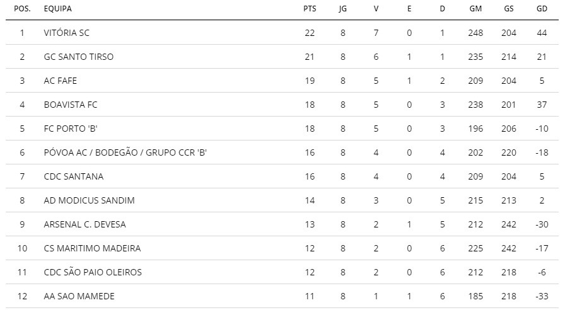This screenshot has height=310, width=565.
Task: Select CS MARITIMO MADEIRA row
Action: click(282, 248)
